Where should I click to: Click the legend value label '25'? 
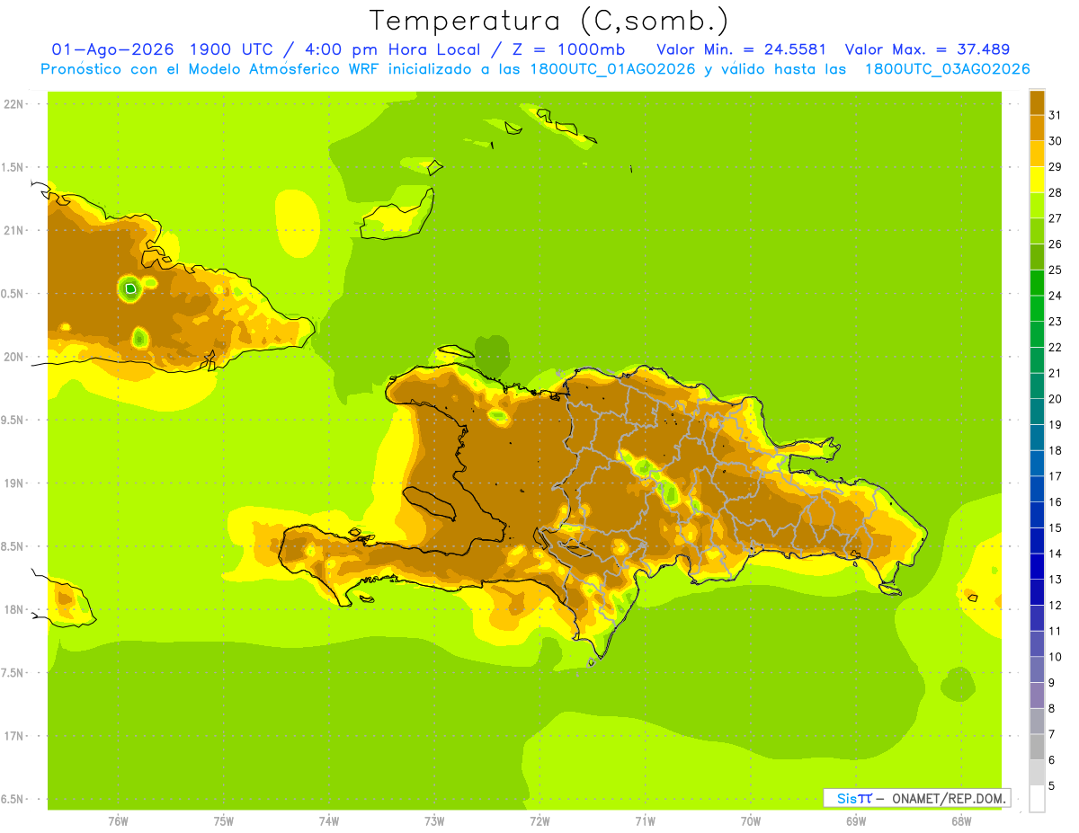(x=1055, y=270)
